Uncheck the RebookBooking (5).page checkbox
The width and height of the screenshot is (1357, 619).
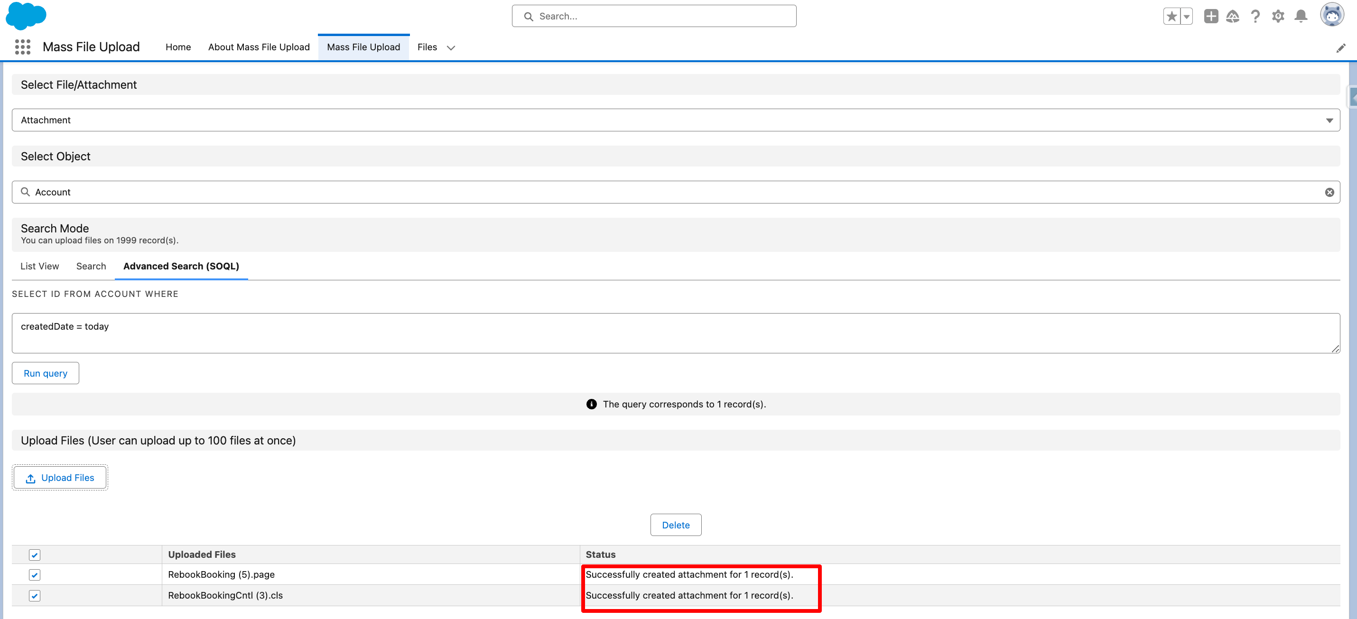click(35, 575)
